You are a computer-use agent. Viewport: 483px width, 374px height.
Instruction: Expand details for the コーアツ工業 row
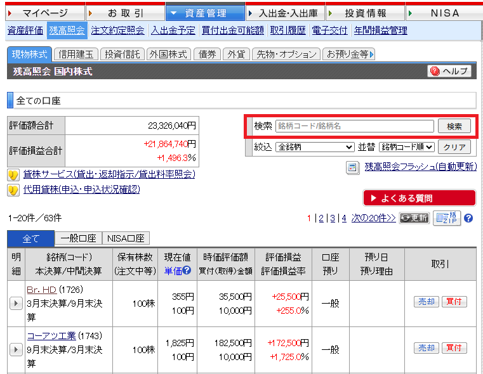point(17,349)
